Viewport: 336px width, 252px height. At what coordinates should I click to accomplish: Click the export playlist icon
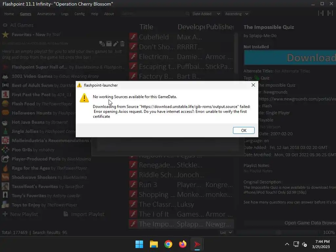coord(109,44)
